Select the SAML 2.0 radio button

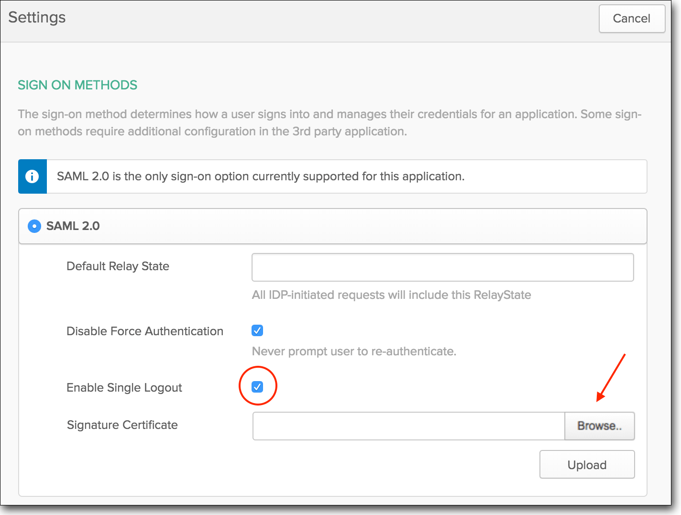tap(34, 226)
